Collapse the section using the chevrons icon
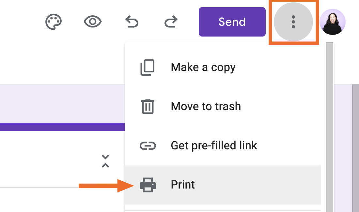Image resolution: width=359 pixels, height=212 pixels. pos(105,161)
